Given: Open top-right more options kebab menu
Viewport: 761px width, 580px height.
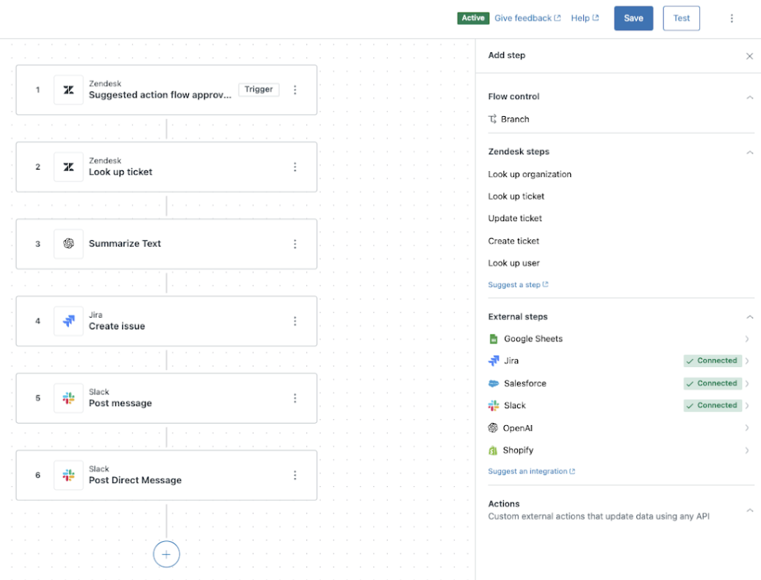Looking at the screenshot, I should click(732, 18).
